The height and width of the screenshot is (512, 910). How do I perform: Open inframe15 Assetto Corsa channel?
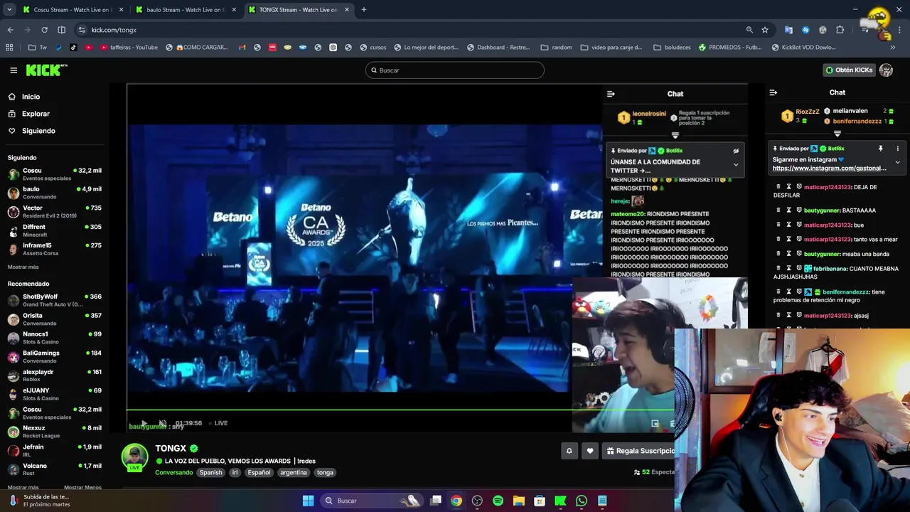[x=55, y=249]
